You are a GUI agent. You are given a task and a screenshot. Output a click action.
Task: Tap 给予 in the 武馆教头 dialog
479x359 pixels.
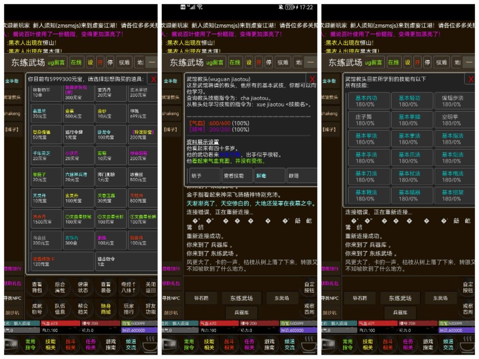pos(204,176)
